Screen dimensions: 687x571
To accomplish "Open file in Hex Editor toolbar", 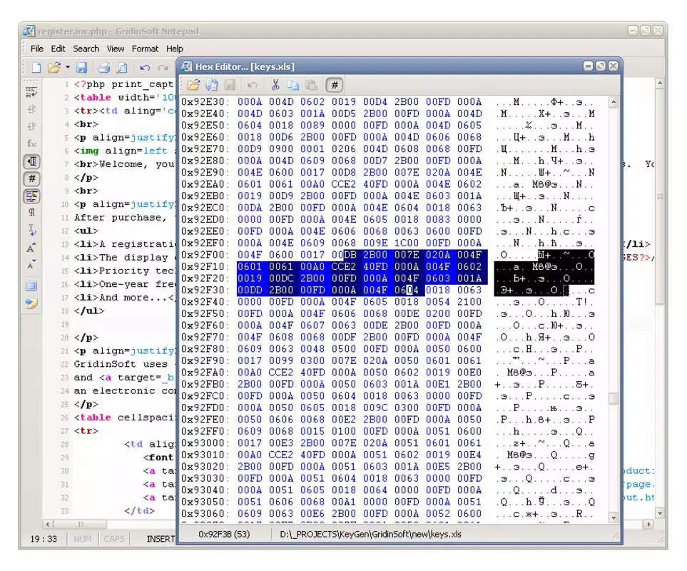I will pos(193,85).
